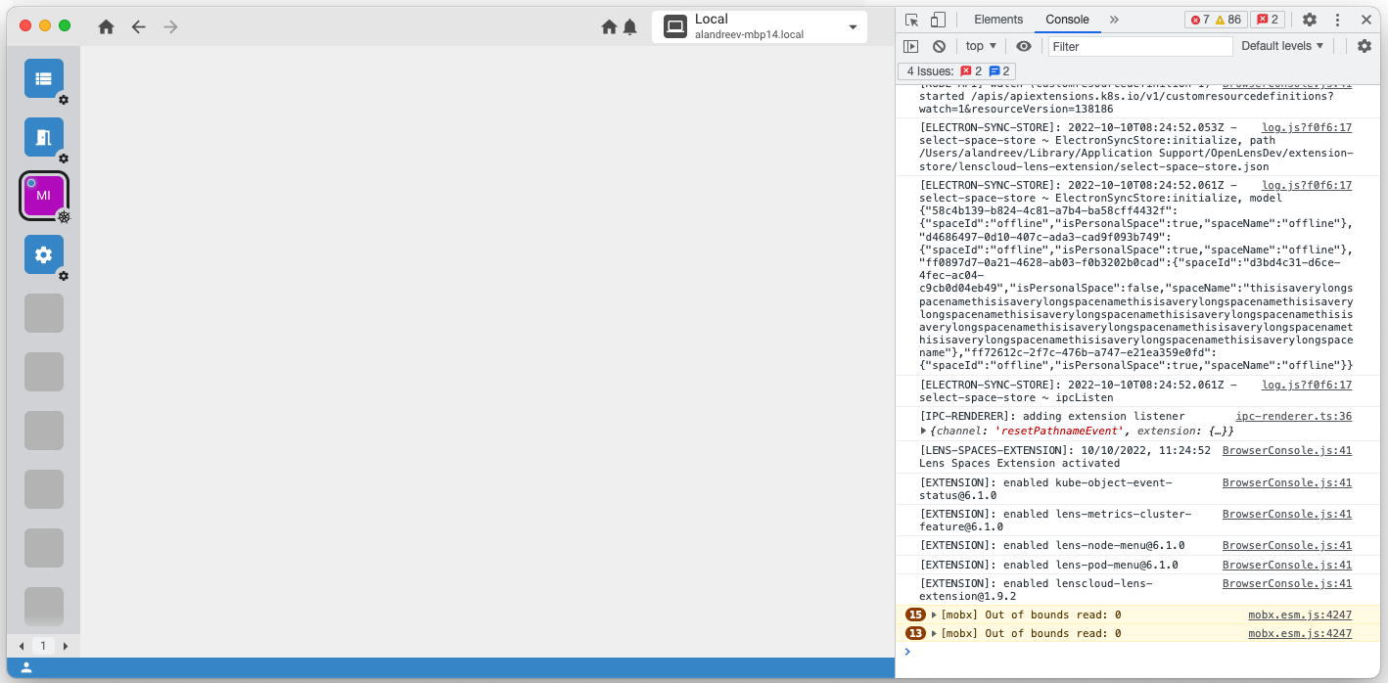Screen dimensions: 1388x683
Task: Create a live expression via the eye icon
Action: (1024, 45)
